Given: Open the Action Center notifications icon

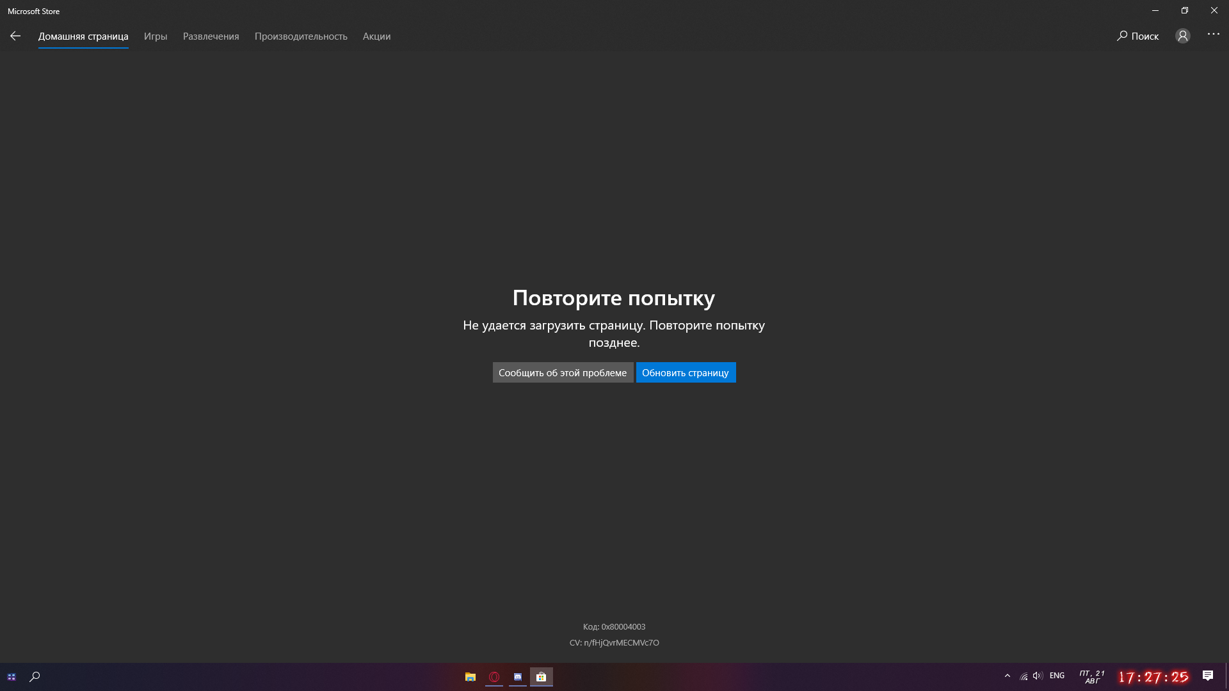Looking at the screenshot, I should [x=1208, y=676].
